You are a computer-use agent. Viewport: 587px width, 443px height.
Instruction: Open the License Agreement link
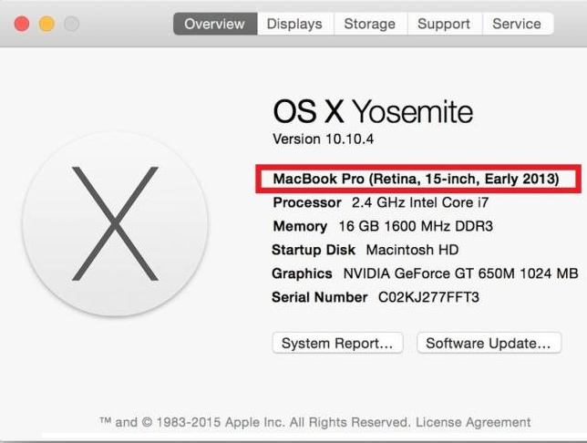pos(473,423)
